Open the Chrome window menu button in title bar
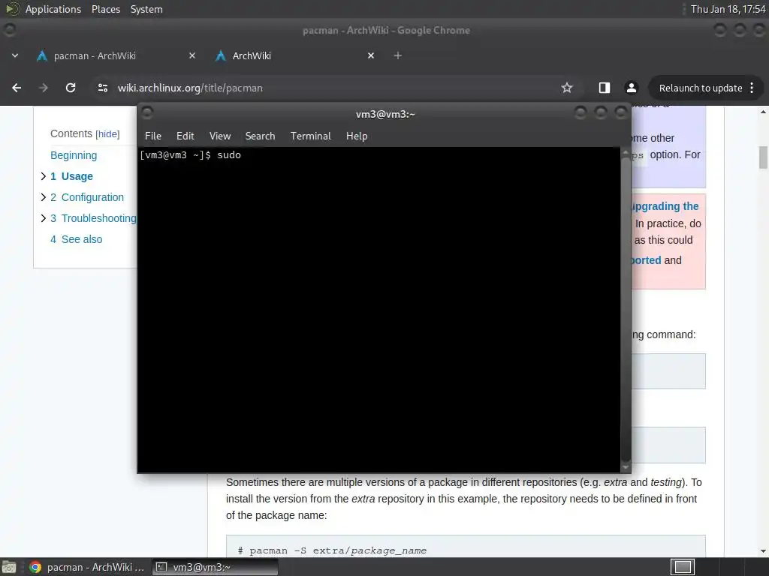 click(x=9, y=30)
